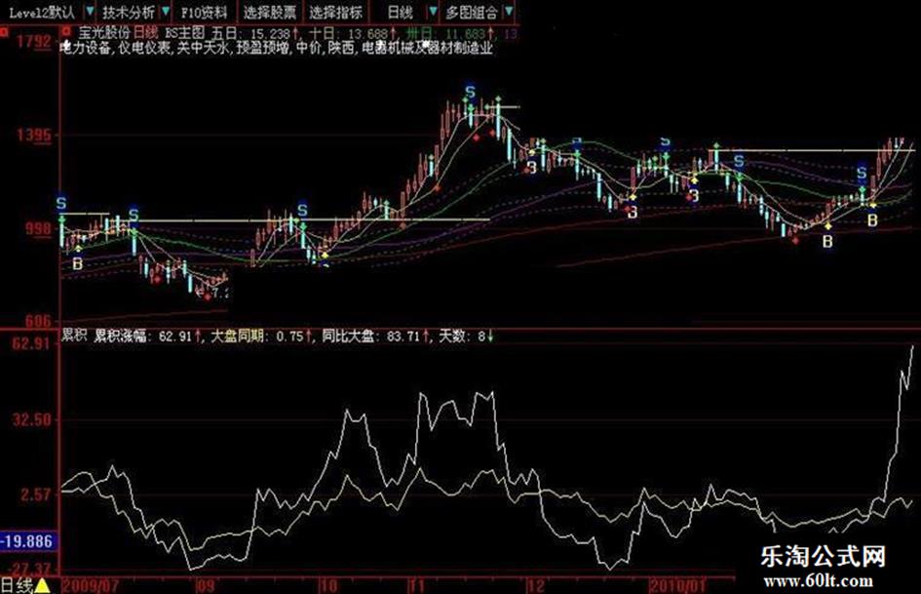Click the -27.37 indicator axis label
The width and height of the screenshot is (921, 594).
[30, 569]
